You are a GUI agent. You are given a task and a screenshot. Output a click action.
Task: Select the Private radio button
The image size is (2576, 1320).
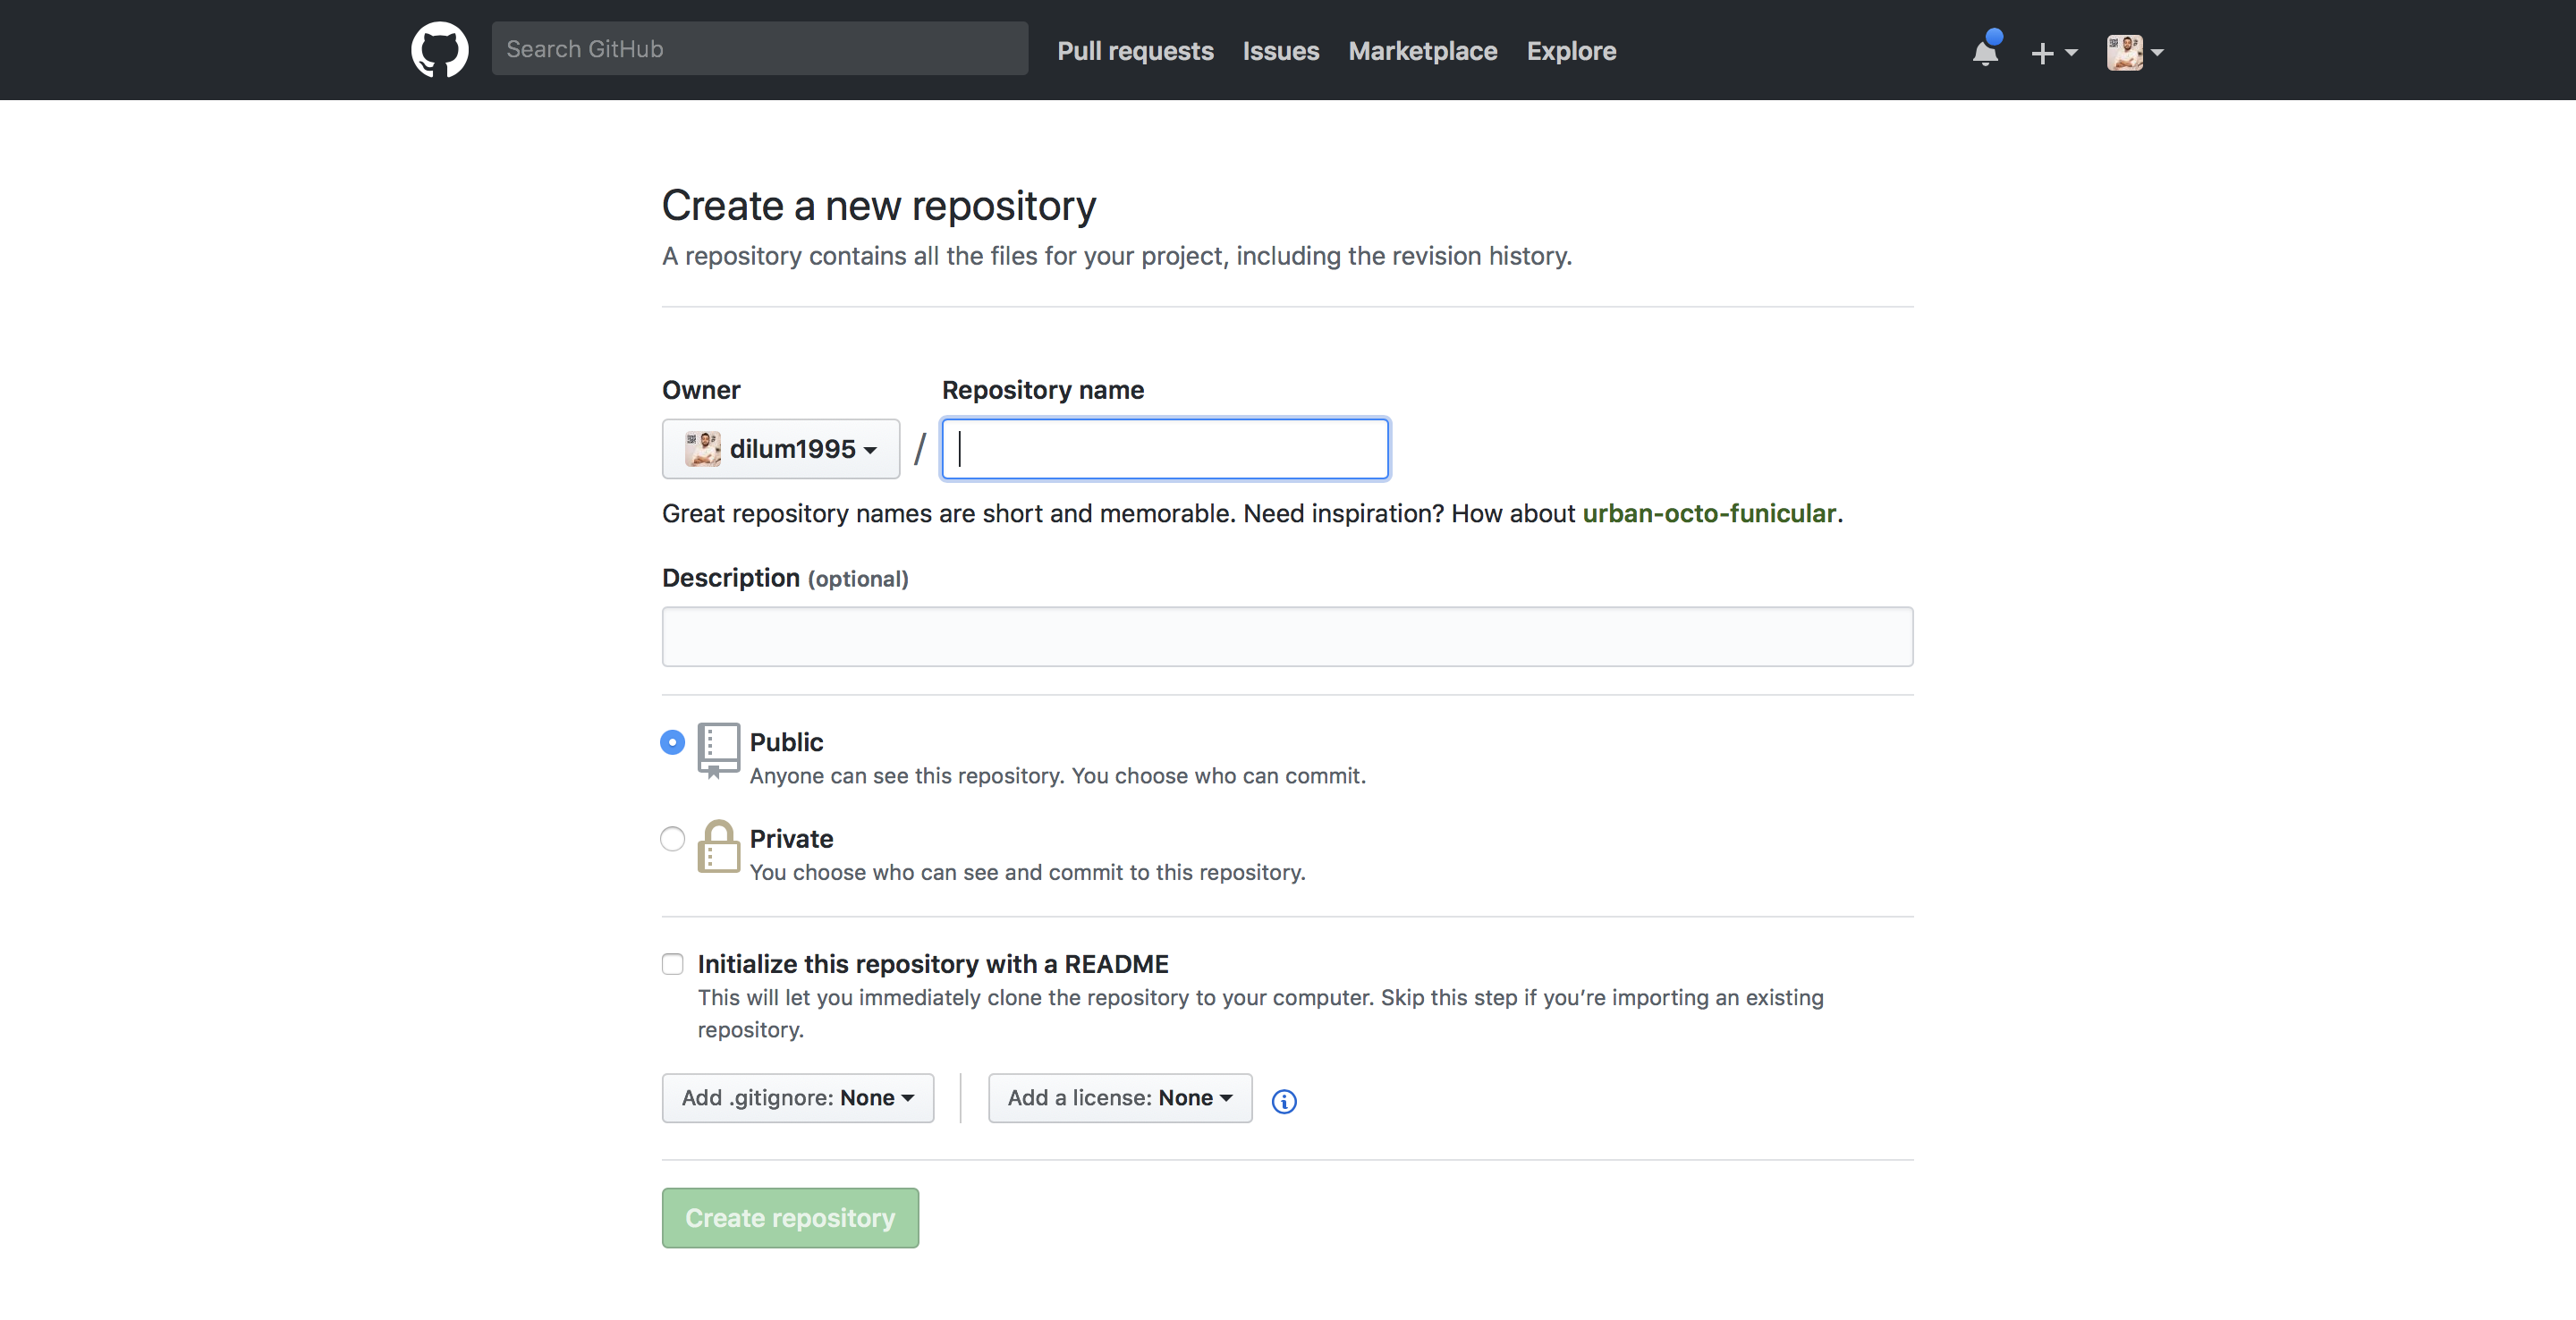click(x=673, y=838)
